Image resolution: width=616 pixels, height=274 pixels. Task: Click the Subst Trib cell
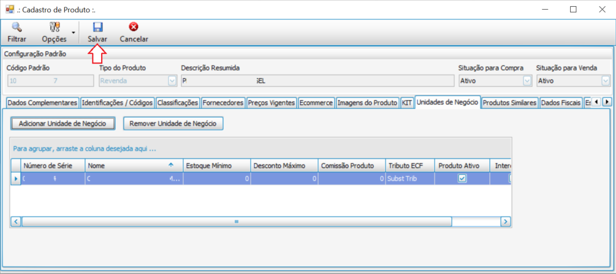410,179
